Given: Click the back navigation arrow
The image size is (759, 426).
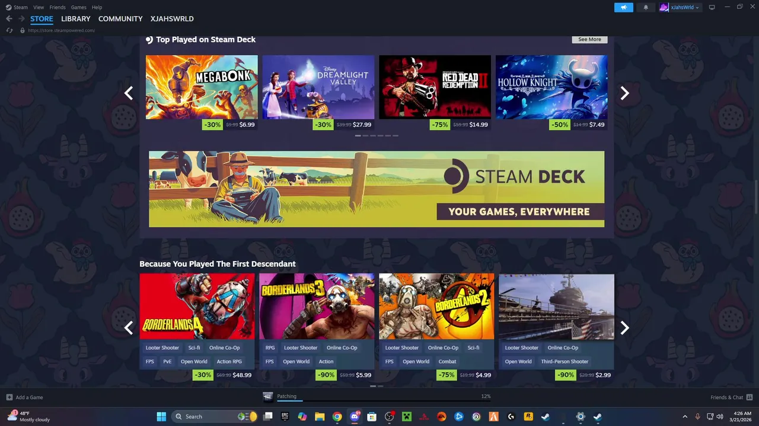Looking at the screenshot, I should (9, 19).
